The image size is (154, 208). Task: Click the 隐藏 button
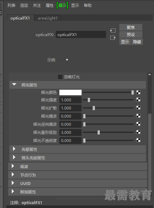click(x=137, y=42)
